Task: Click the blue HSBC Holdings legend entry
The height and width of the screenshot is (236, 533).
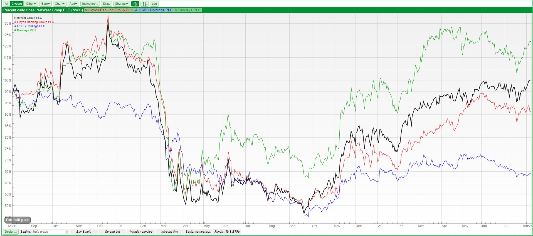Action: 30,26
